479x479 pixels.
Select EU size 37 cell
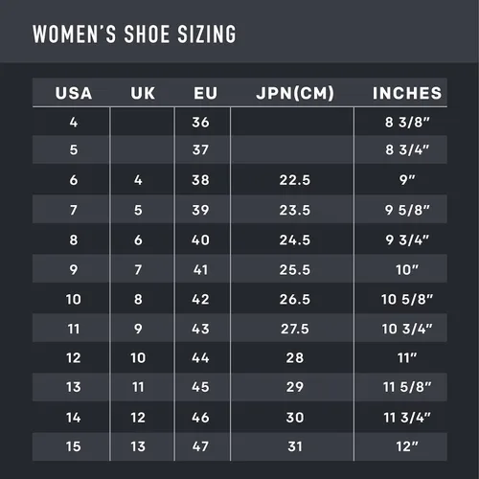[x=200, y=149]
